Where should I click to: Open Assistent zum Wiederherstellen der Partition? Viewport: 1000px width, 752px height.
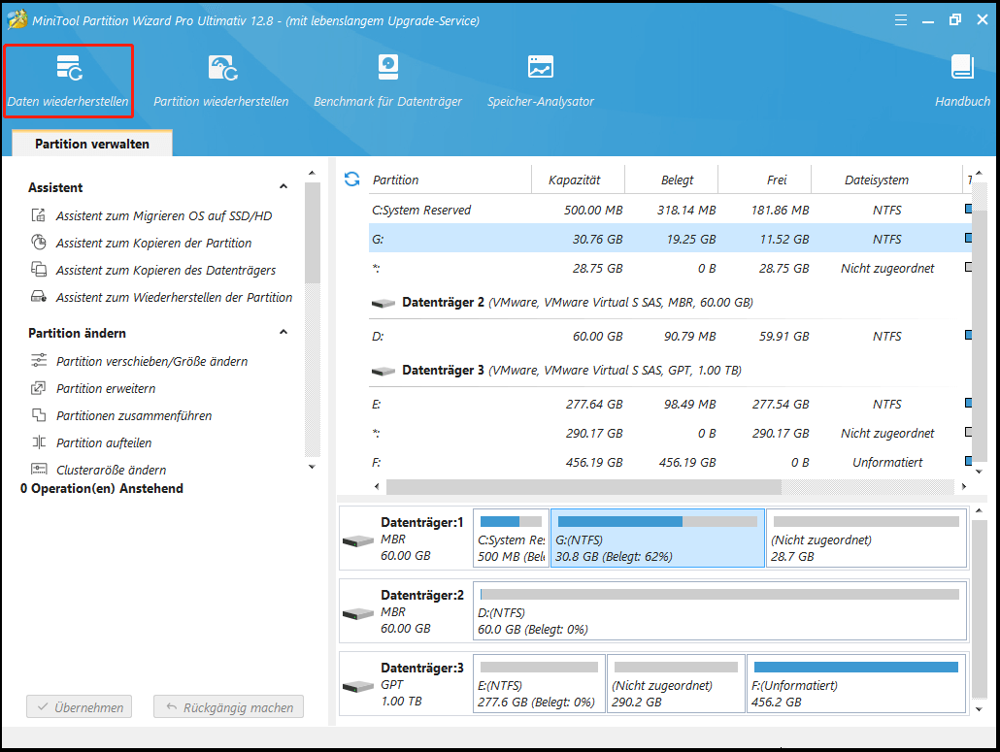(x=174, y=298)
